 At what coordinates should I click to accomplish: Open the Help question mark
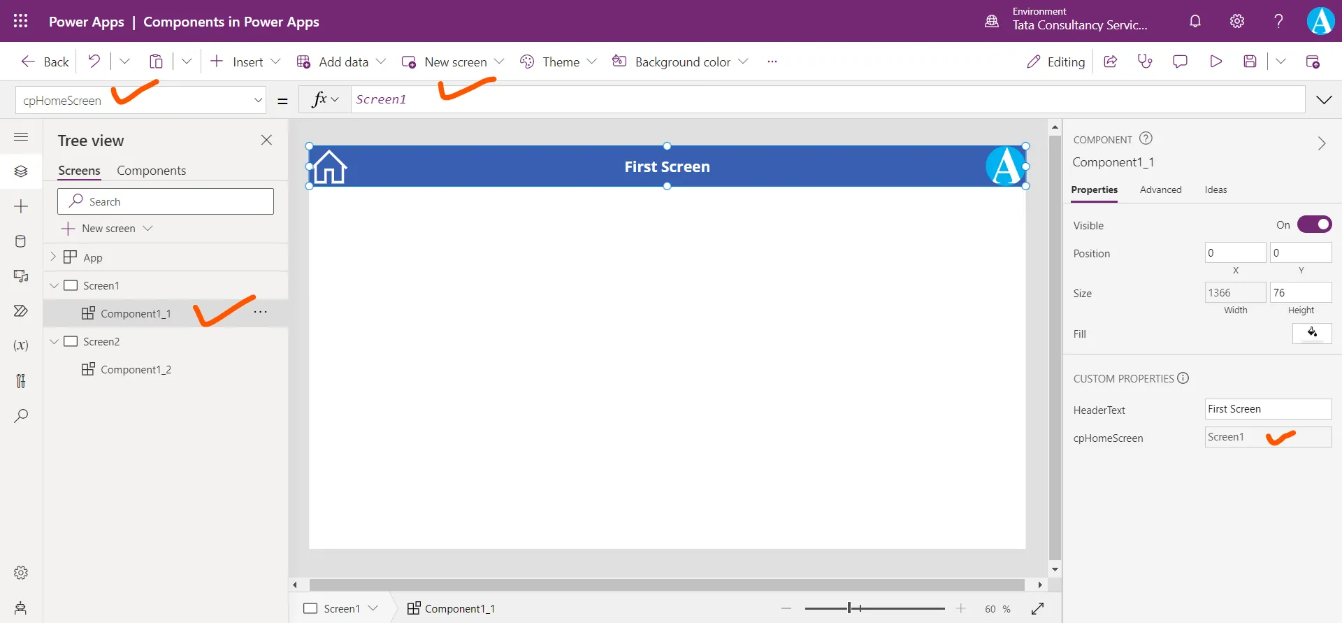coord(1278,21)
